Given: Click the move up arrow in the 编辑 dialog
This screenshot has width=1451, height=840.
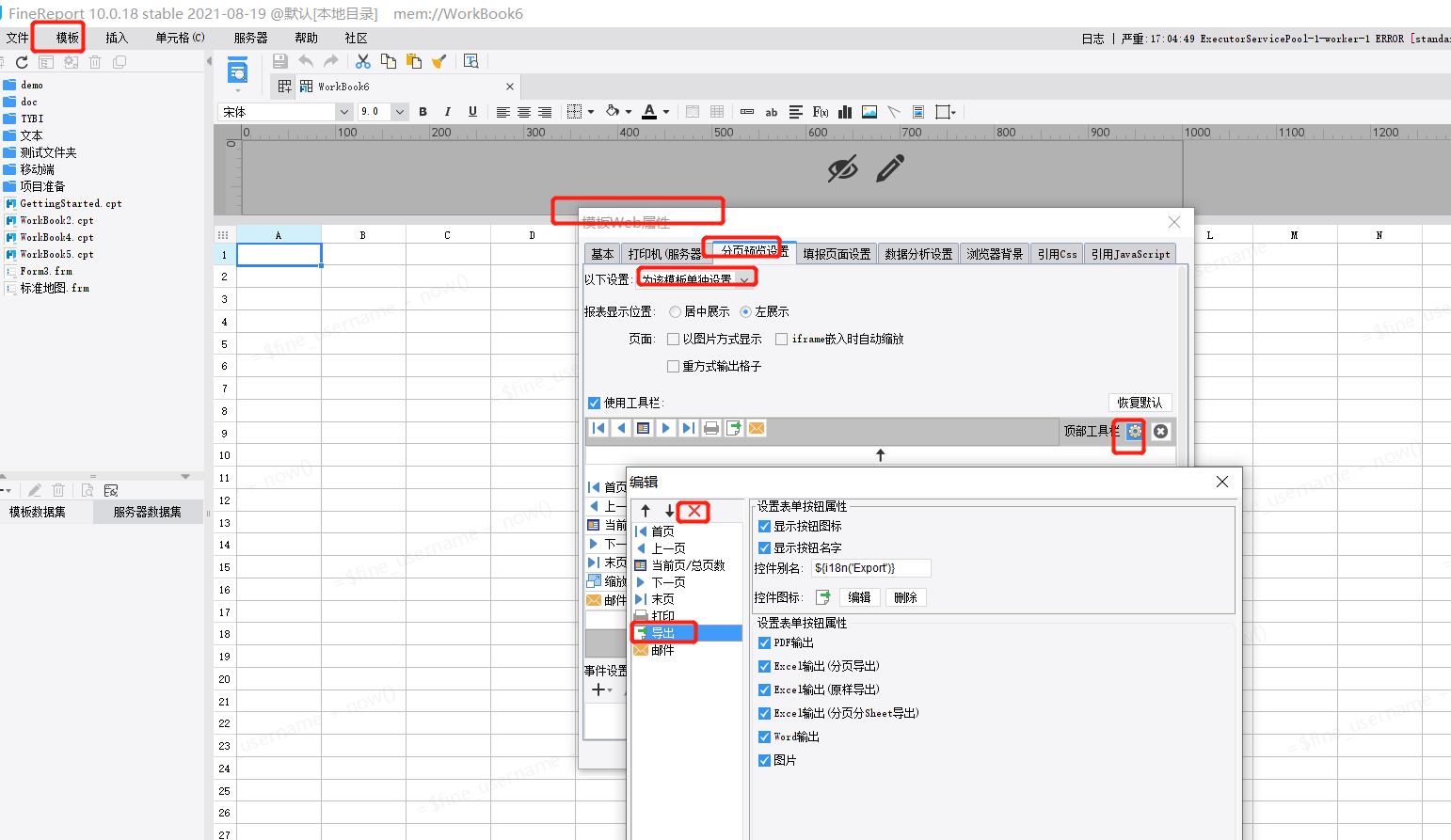Looking at the screenshot, I should 646,511.
